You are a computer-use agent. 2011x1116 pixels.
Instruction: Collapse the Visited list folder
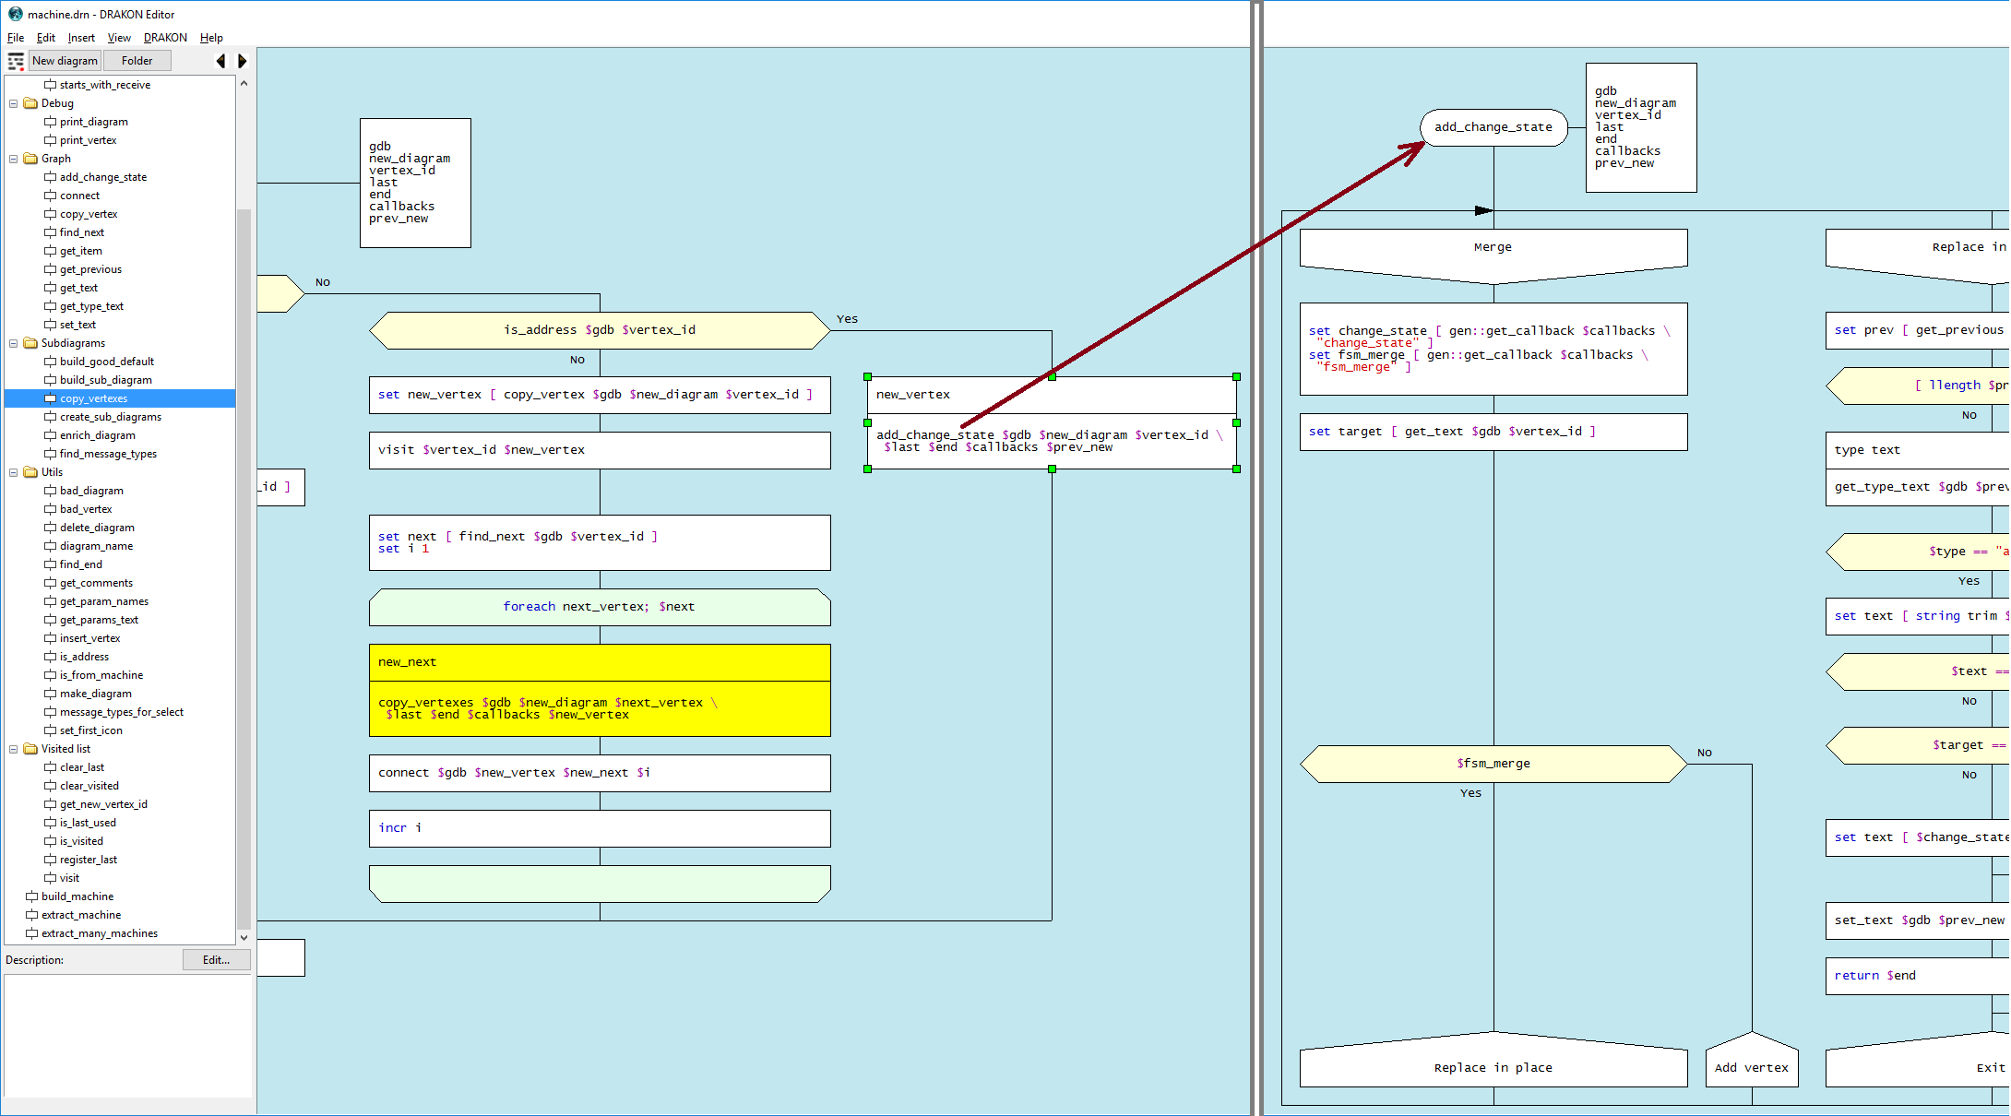pos(14,749)
